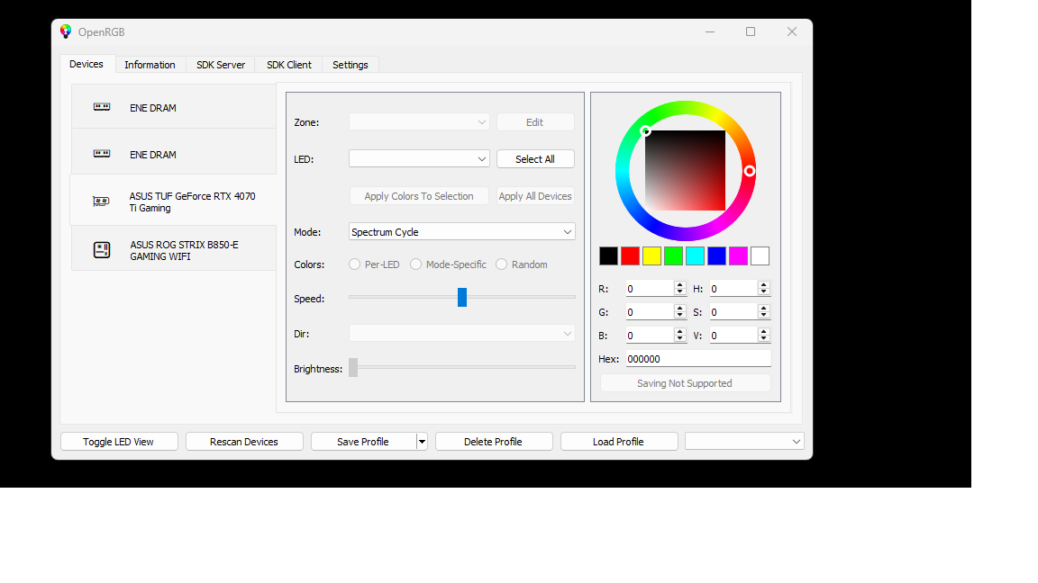Pick the magenta color swatch

coord(738,256)
